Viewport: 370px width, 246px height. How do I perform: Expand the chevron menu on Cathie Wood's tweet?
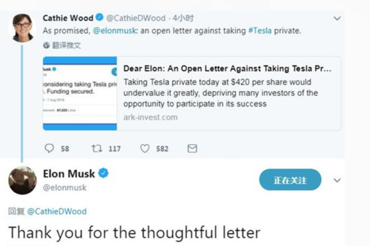[x=337, y=19]
